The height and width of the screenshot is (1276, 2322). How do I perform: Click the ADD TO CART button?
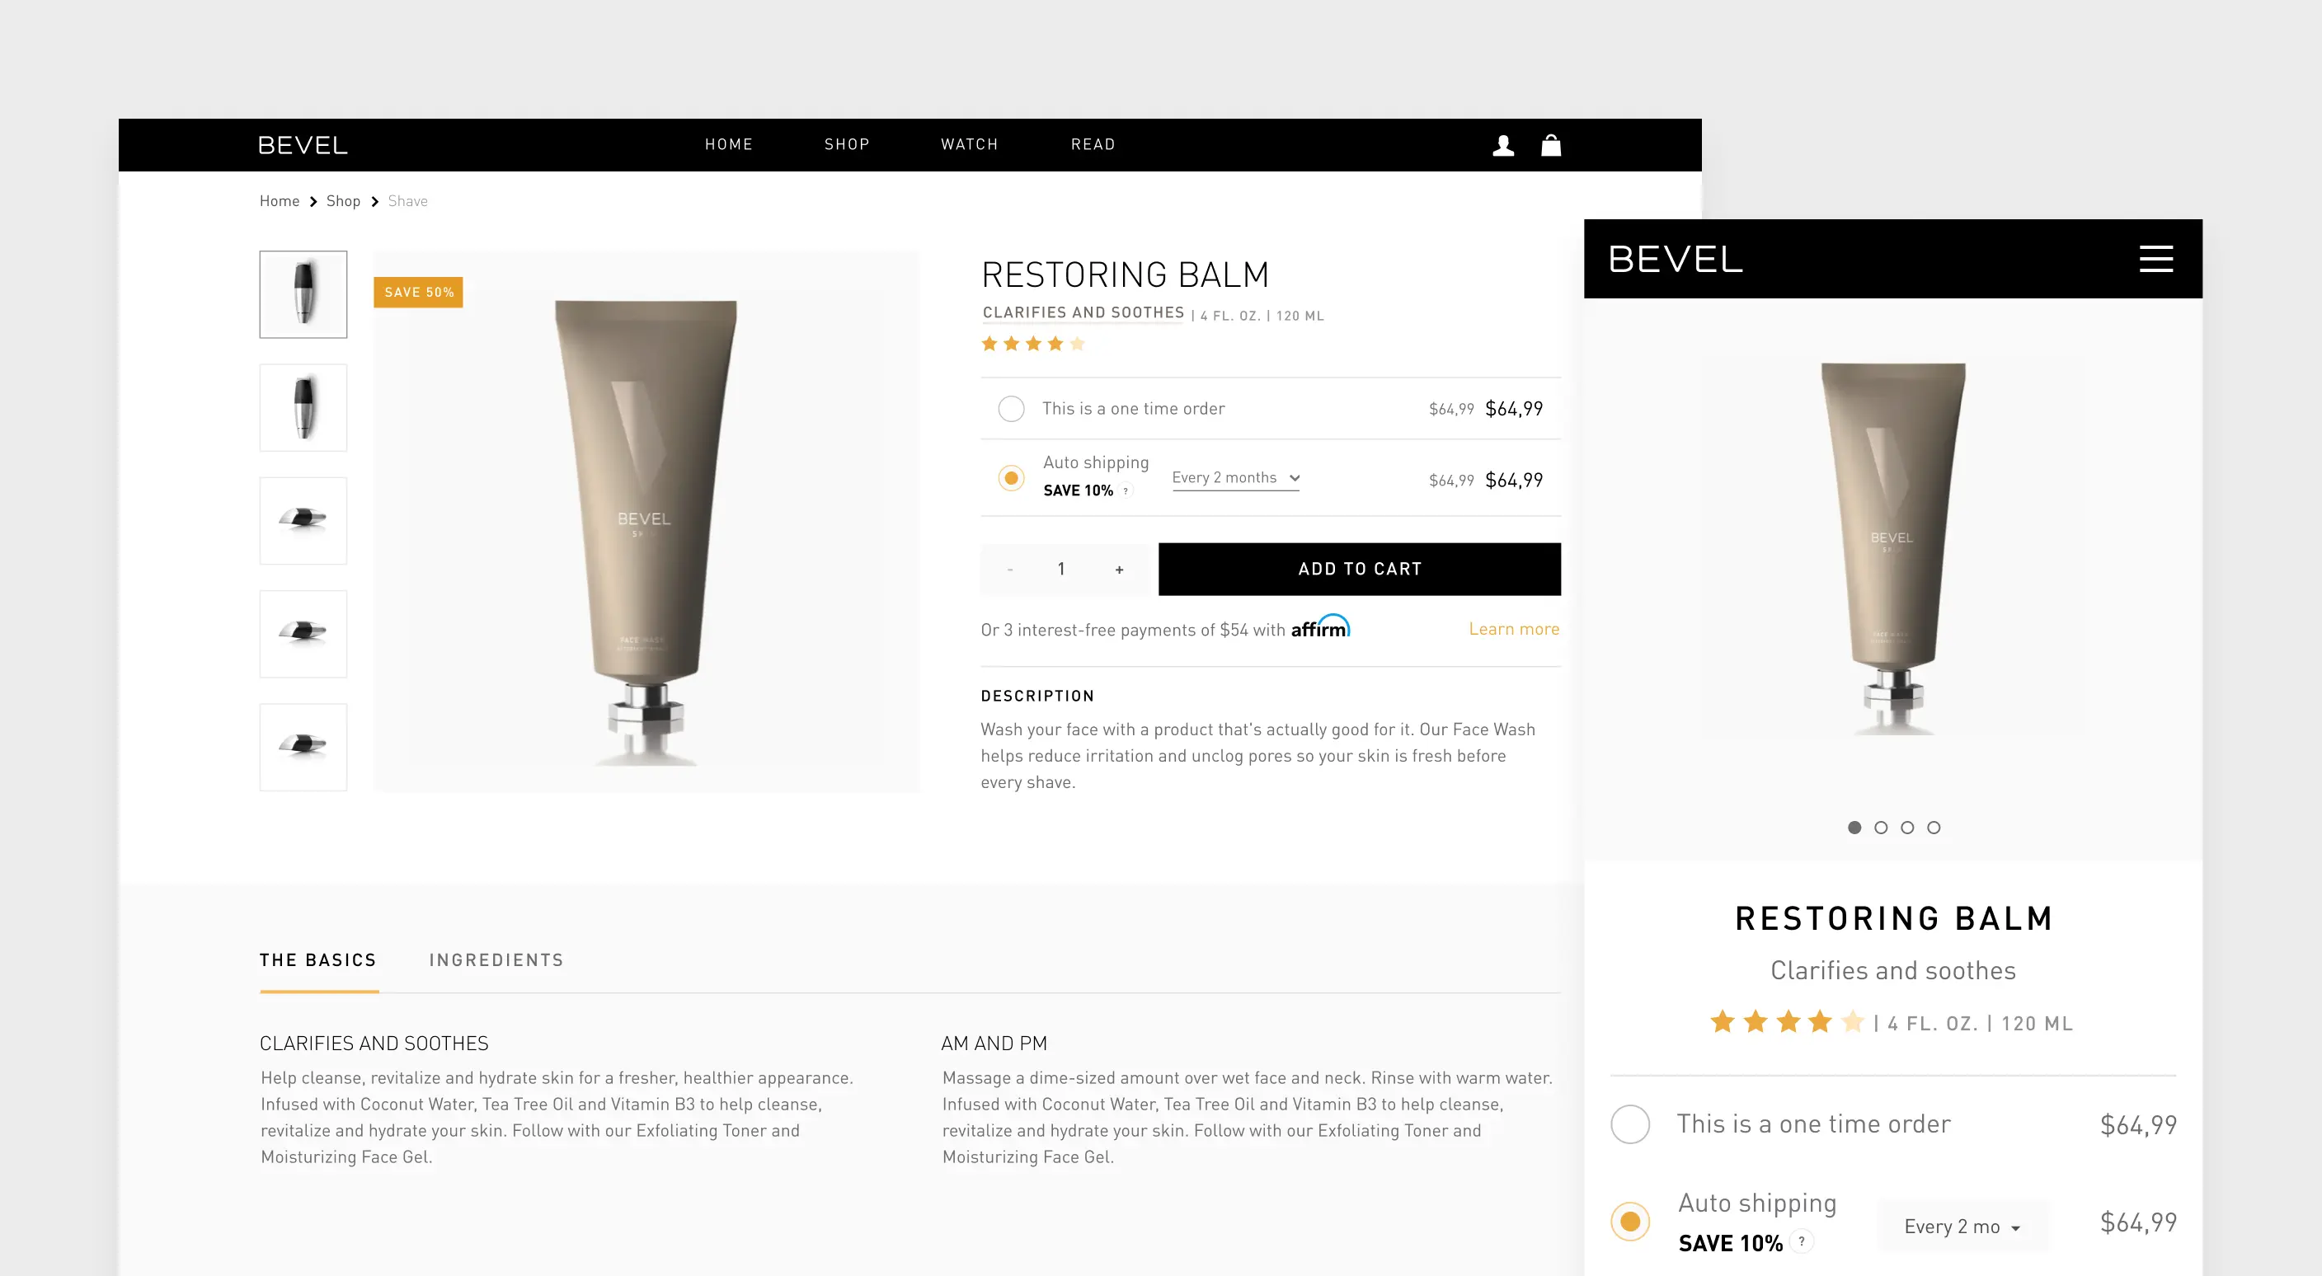(x=1359, y=569)
